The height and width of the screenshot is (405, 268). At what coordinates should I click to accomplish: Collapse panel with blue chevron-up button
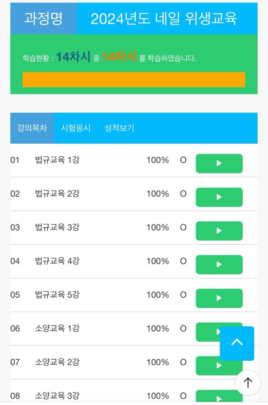point(237,343)
